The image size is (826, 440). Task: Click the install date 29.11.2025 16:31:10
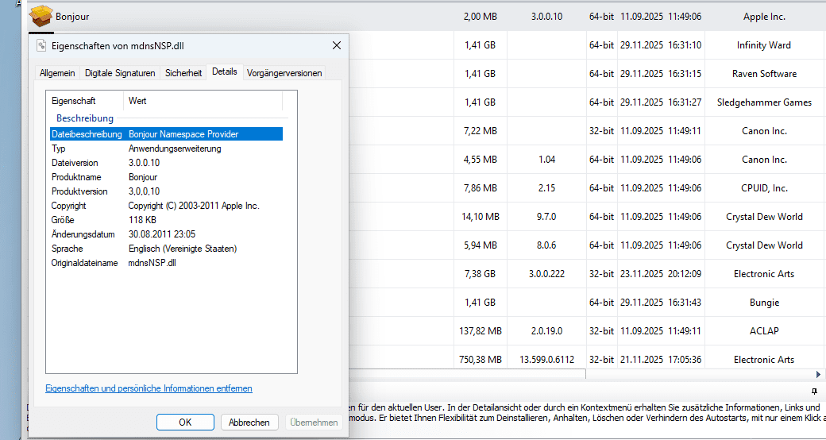coord(661,45)
